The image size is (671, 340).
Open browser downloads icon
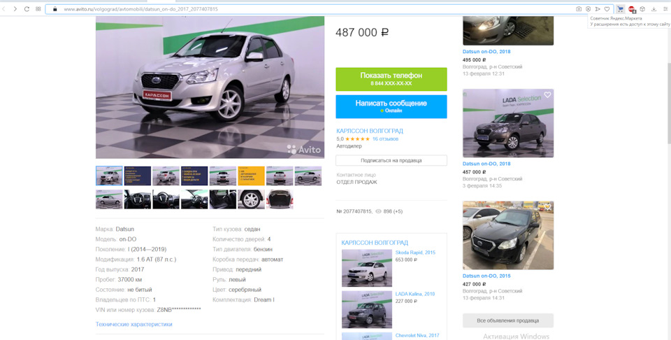[x=654, y=8]
